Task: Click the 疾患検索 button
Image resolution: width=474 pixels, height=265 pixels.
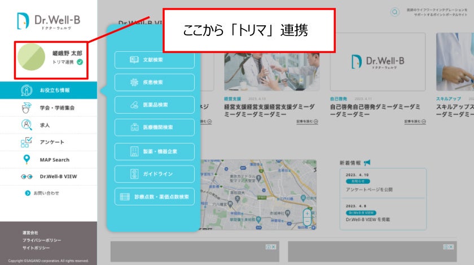Action: point(155,82)
